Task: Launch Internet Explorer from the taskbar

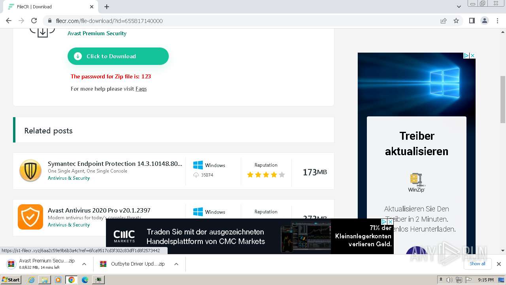Action: [x=32, y=280]
